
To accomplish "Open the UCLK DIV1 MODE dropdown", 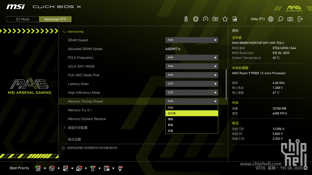I will point(192,66).
